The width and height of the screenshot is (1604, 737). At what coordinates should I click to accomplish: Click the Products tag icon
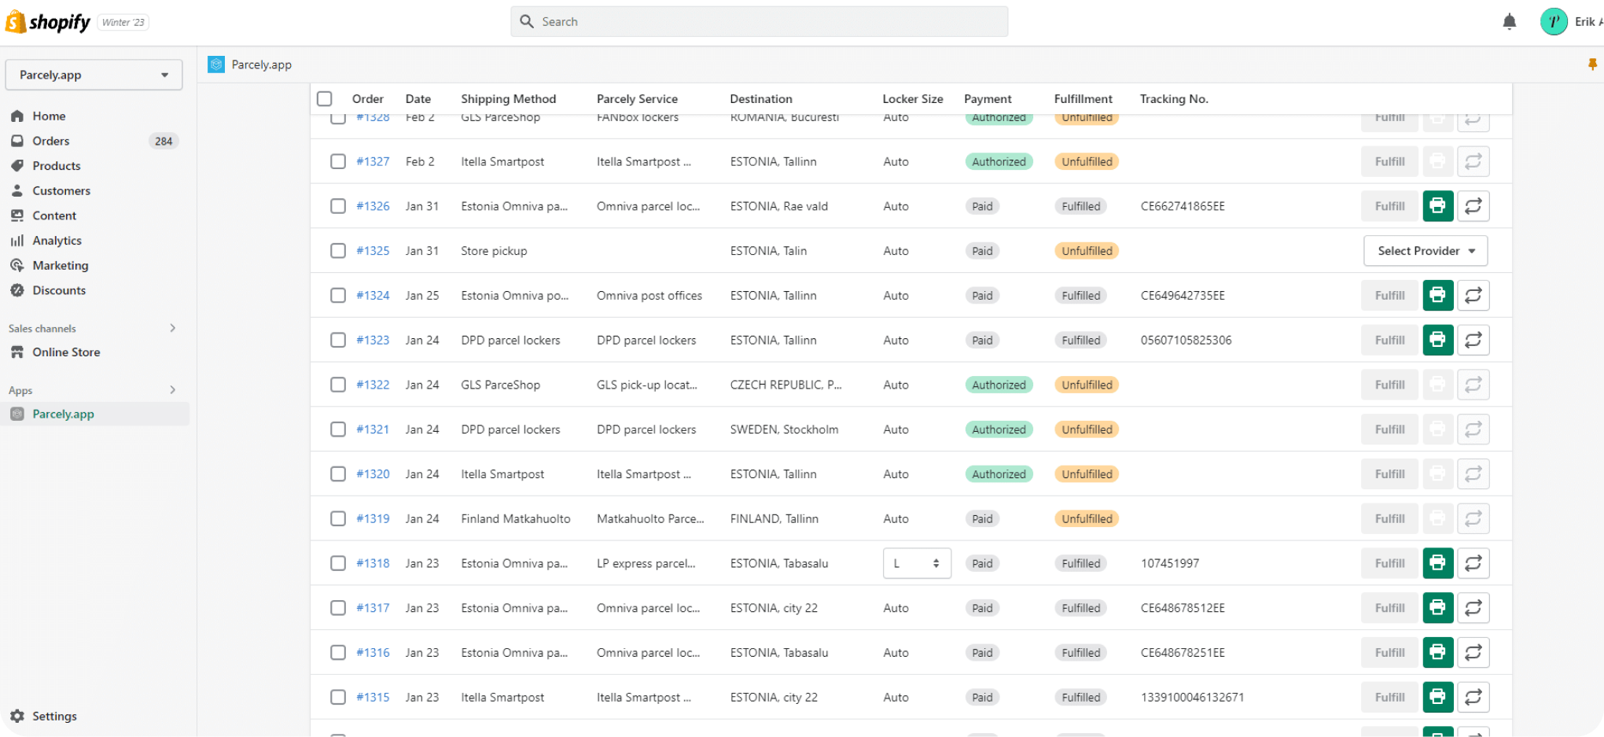(17, 166)
